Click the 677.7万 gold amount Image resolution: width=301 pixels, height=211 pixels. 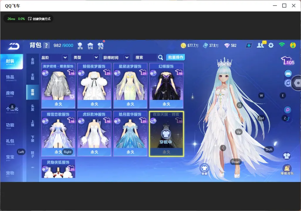pos(193,45)
